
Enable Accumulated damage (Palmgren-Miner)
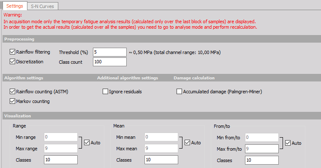[x=179, y=92]
